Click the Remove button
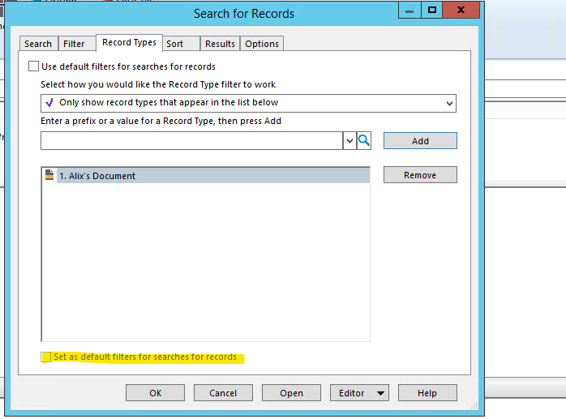 [x=420, y=175]
